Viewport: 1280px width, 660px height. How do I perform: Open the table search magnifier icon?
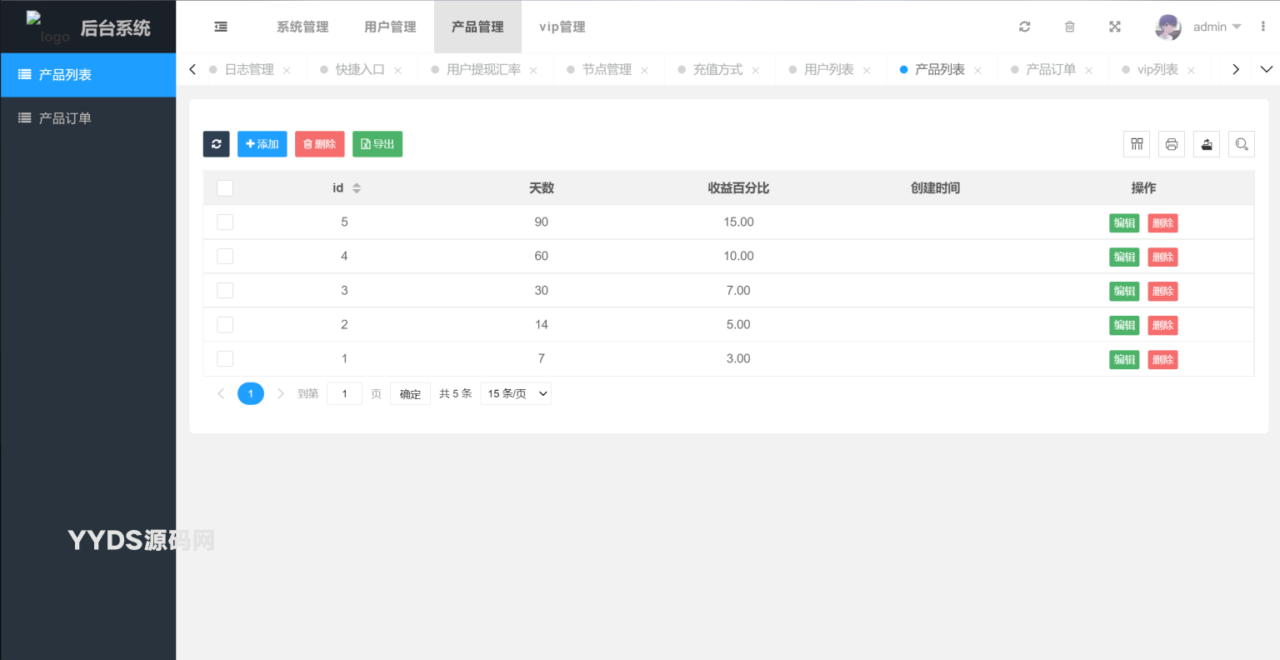pyautogui.click(x=1241, y=144)
